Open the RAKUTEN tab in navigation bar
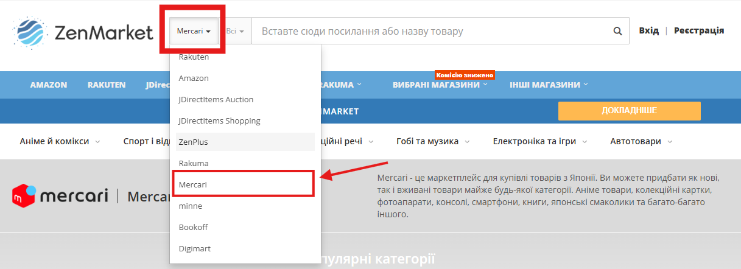This screenshot has height=269, width=741. (107, 85)
